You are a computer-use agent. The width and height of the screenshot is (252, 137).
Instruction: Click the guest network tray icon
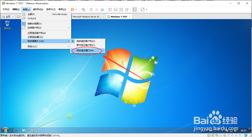pos(231,131)
